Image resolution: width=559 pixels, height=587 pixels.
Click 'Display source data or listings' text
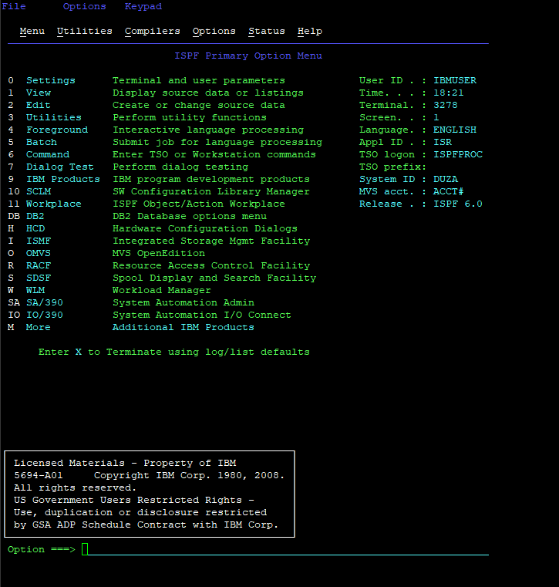point(208,93)
